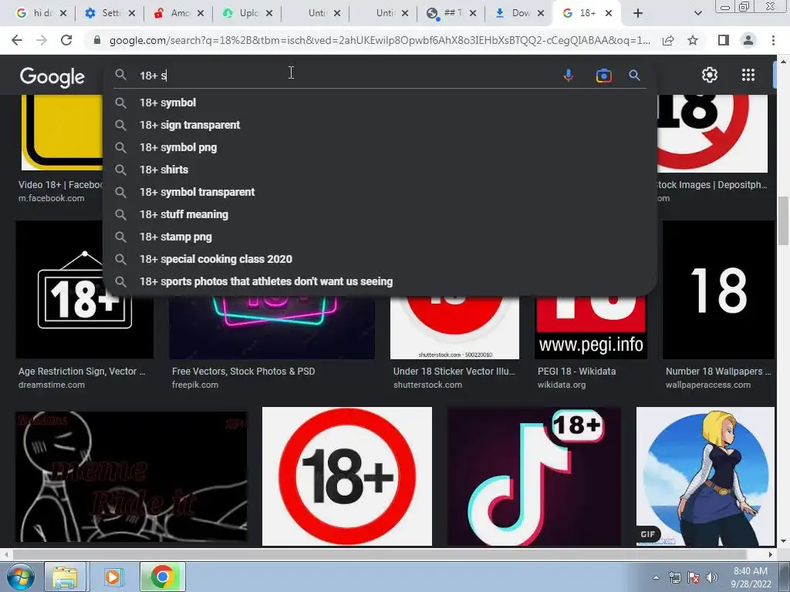This screenshot has height=592, width=790.
Task: Select suggestion '18+ stamp png'
Action: pyautogui.click(x=380, y=237)
